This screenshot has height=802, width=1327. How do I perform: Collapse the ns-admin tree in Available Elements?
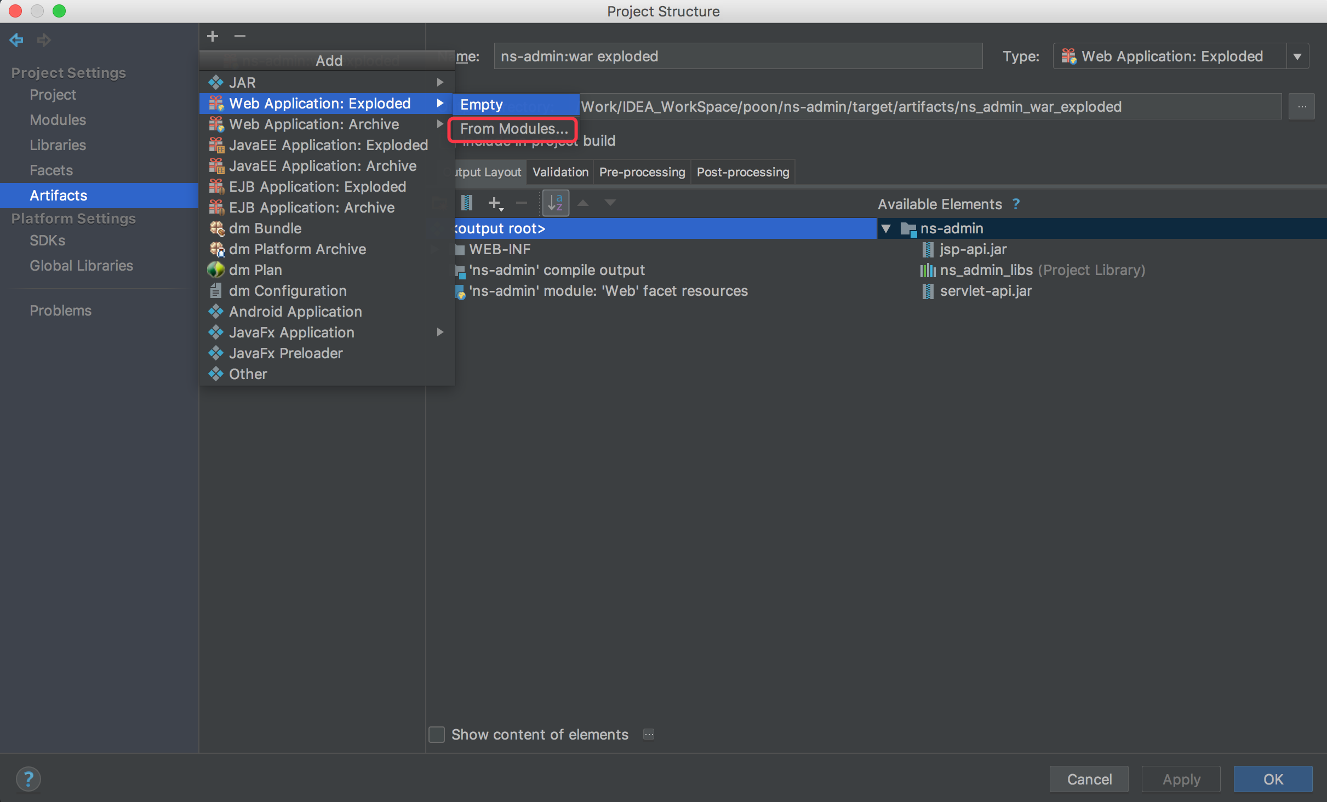[885, 228]
